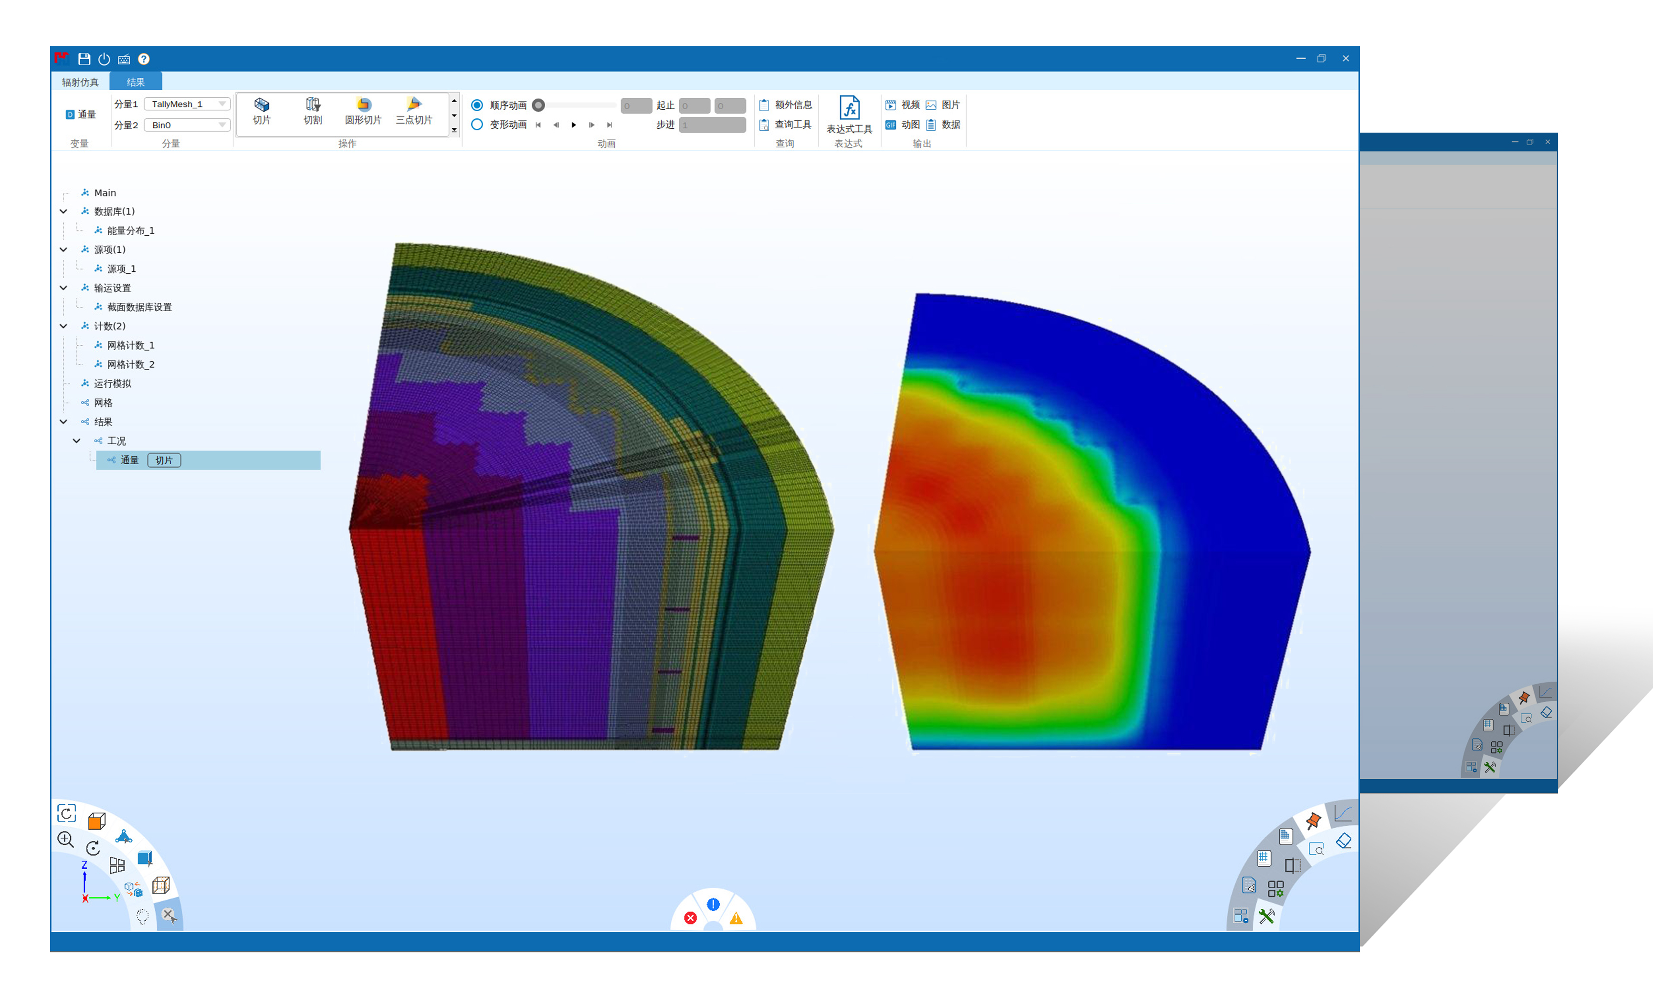Select the 顺序动画 radio button
This screenshot has height=998, width=1653.
pyautogui.click(x=477, y=105)
